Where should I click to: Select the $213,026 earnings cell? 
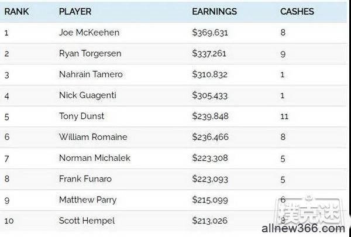(x=210, y=221)
